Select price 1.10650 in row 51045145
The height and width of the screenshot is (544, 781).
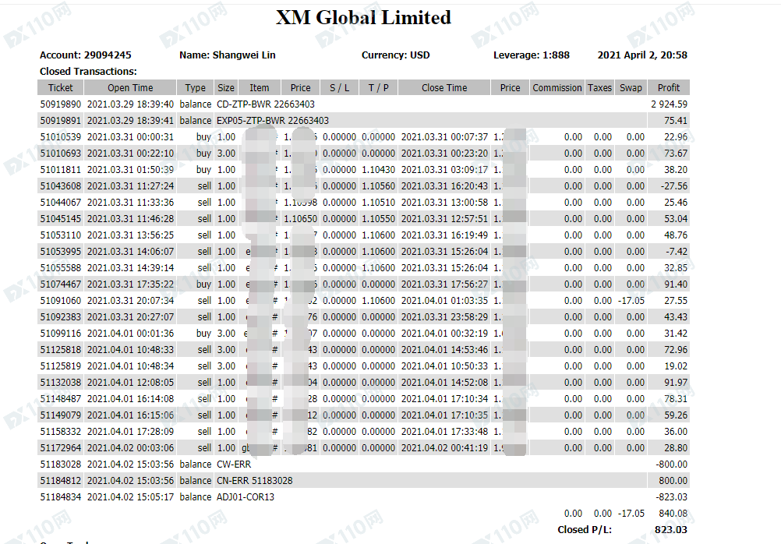coord(300,219)
